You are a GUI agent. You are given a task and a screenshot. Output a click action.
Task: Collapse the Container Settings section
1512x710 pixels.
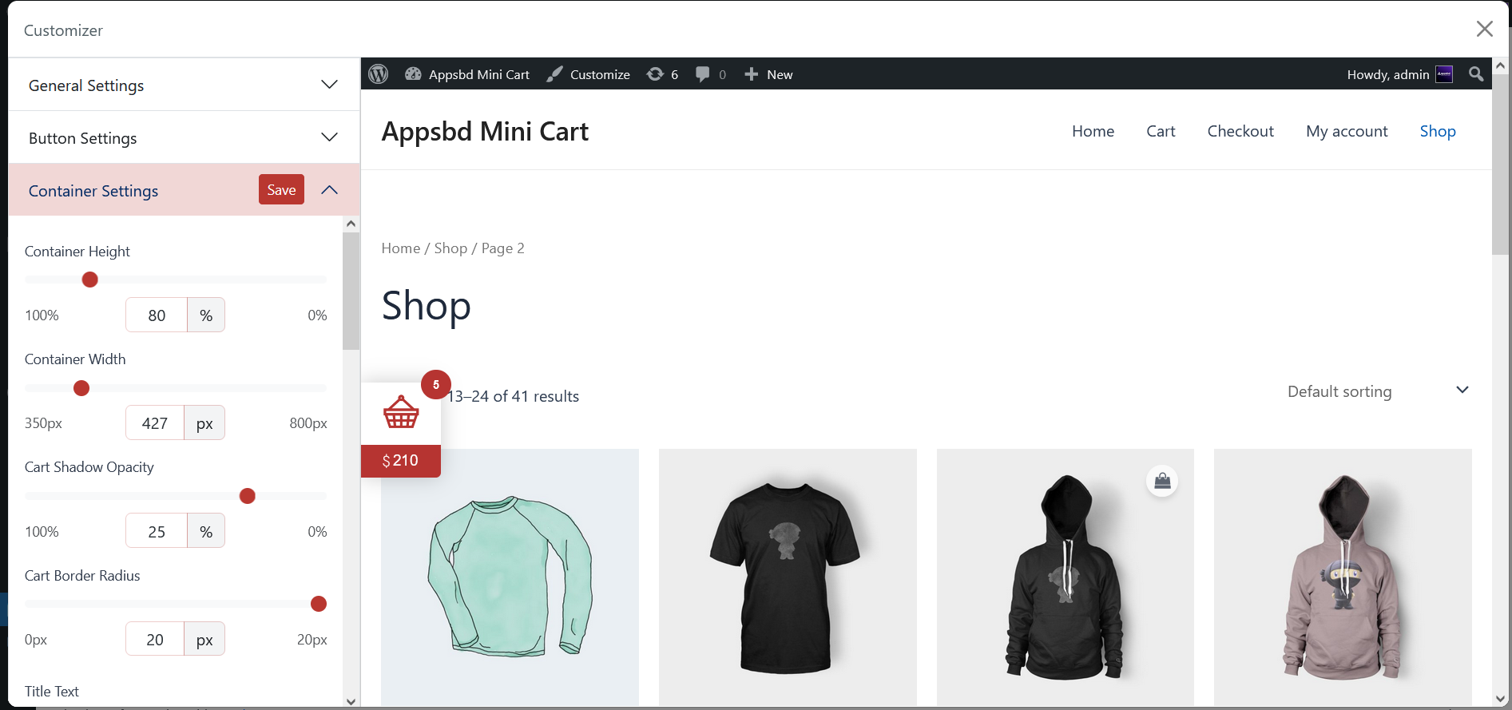[329, 190]
